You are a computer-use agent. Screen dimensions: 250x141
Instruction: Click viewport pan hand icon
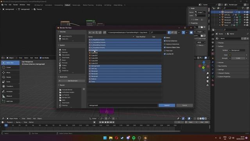tap(207, 77)
